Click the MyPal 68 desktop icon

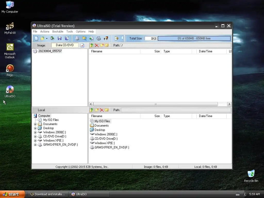(10, 28)
